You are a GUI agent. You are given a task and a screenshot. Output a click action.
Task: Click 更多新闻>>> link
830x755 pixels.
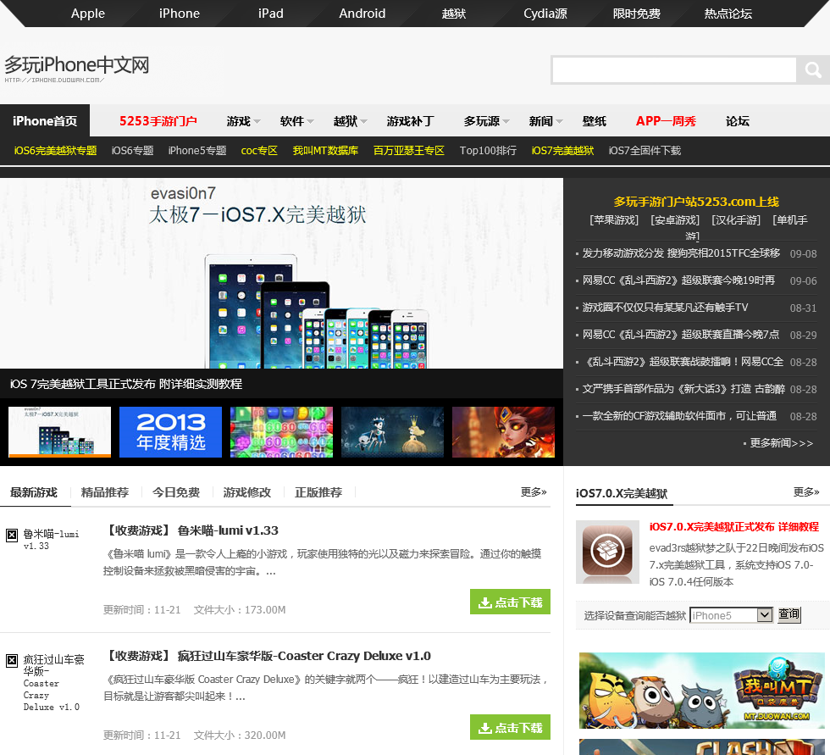click(x=781, y=442)
